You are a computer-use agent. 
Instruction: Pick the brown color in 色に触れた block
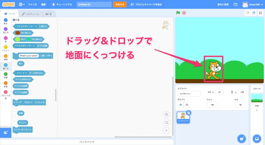coord(18,33)
